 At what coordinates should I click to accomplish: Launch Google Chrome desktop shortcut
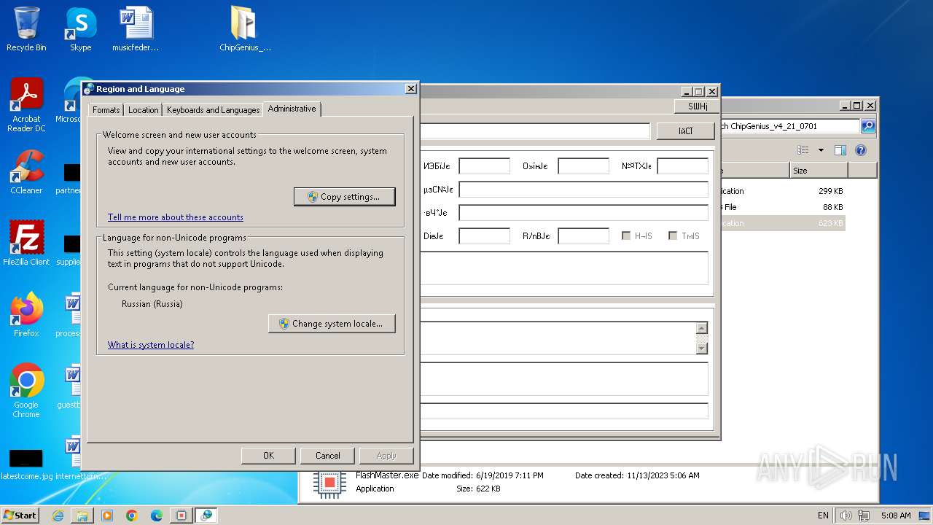[26, 391]
